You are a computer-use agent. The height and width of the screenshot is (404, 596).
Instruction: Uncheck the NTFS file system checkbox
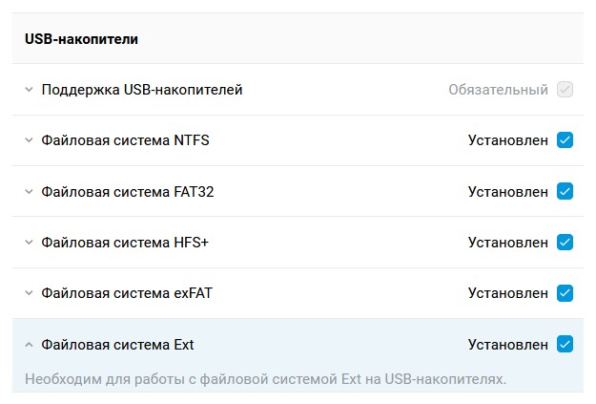click(565, 140)
